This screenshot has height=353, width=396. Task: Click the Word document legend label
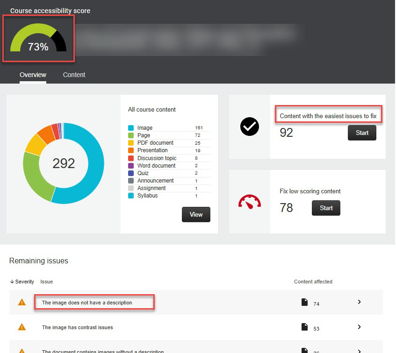pyautogui.click(x=156, y=166)
